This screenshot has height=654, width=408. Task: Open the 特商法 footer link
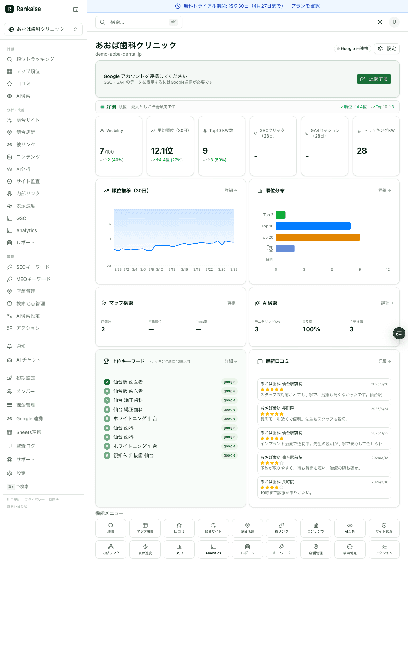tap(54, 500)
